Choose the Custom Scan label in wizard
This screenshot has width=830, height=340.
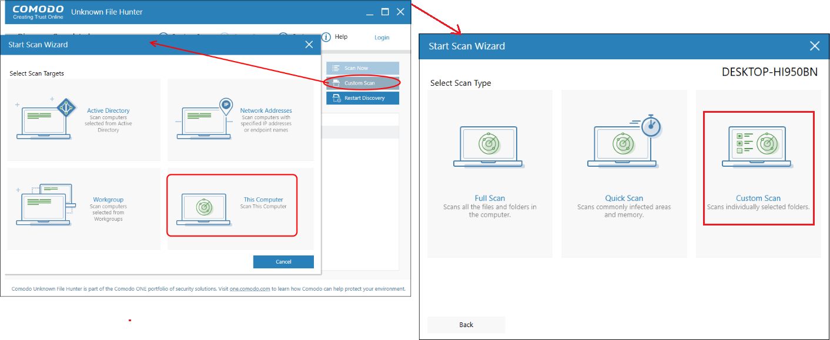758,198
